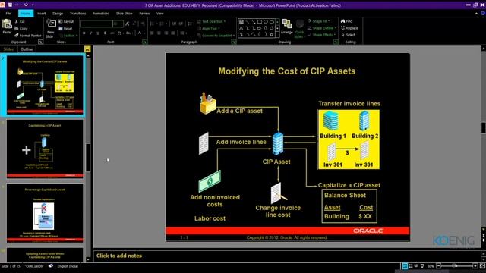Open the Section dropdown
This screenshot has height=273, width=486.
[68, 36]
